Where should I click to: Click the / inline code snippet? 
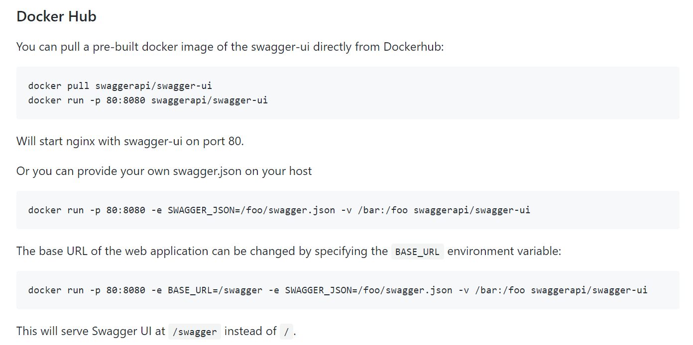pos(286,331)
